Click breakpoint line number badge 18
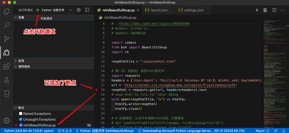The height and width of the screenshot is (133, 289). (89, 125)
